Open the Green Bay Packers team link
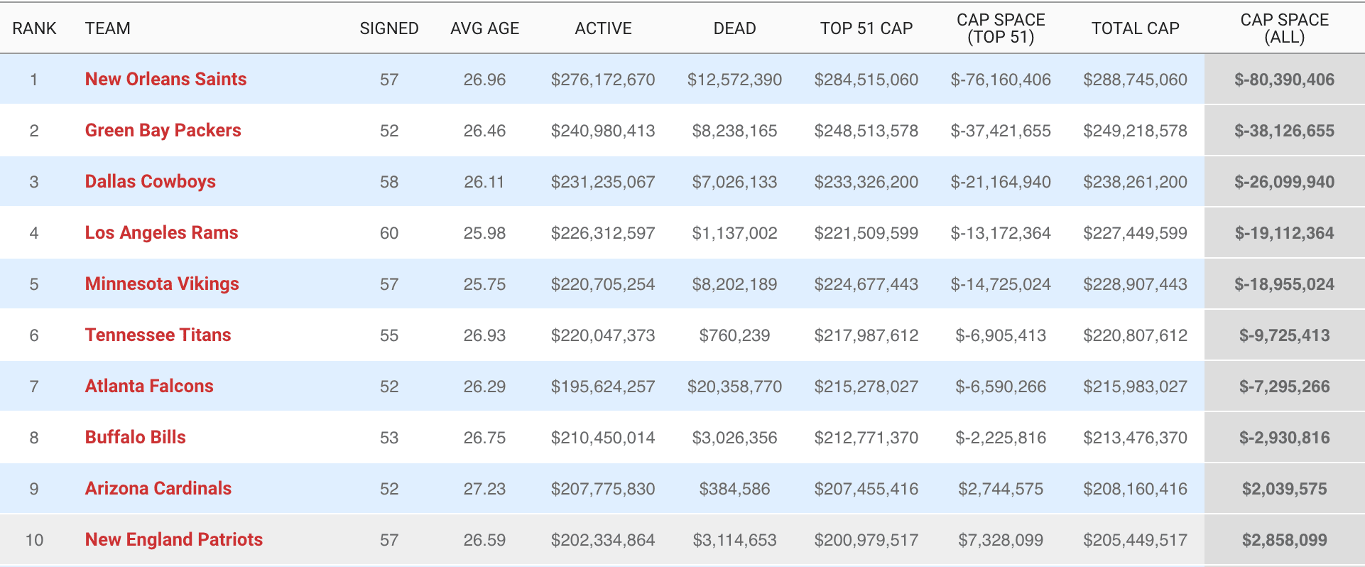 pos(163,130)
